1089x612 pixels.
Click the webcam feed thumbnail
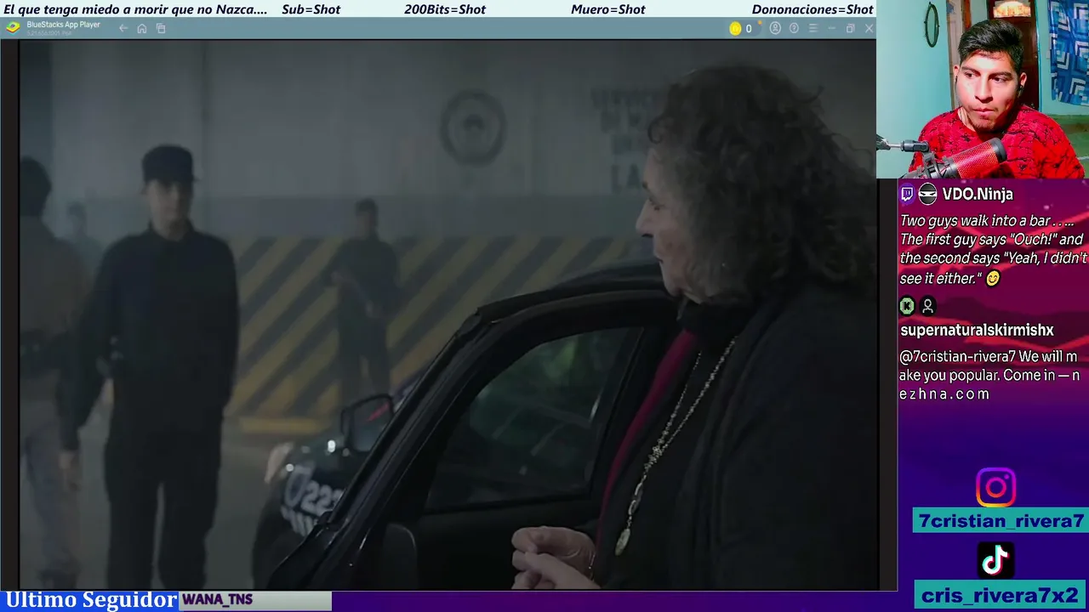(x=983, y=89)
